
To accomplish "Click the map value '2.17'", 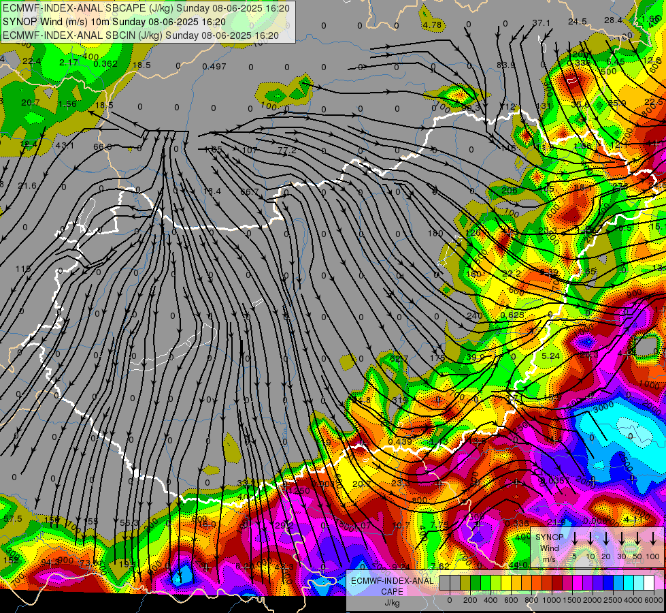I will coord(69,63).
